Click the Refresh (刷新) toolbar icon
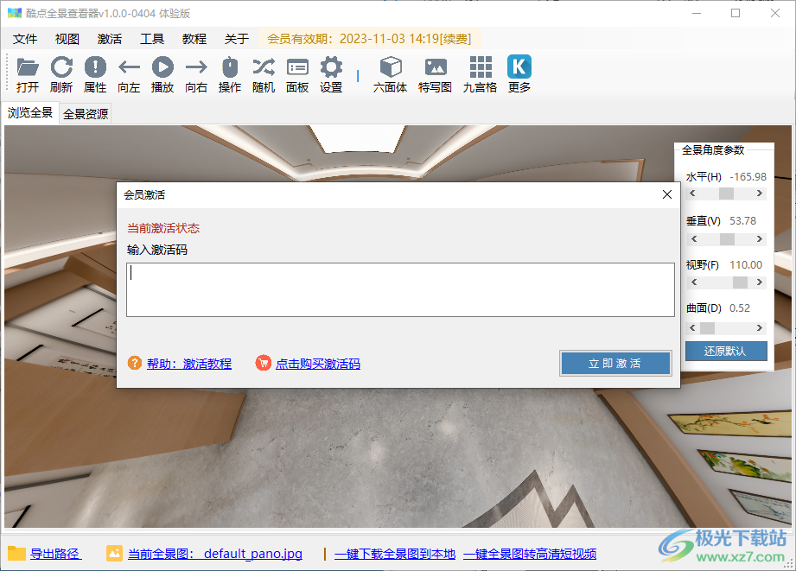Image resolution: width=796 pixels, height=571 pixels. (x=61, y=67)
